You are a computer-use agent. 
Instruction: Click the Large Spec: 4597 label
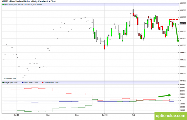(11, 82)
